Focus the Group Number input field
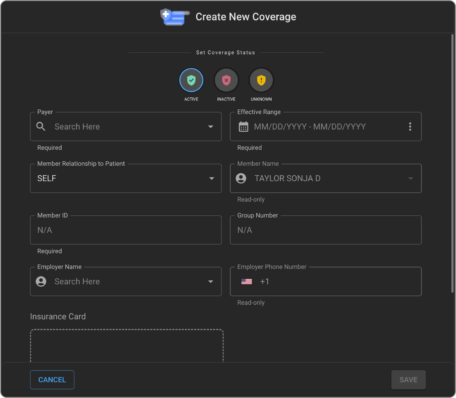Viewport: 456px width, 398px height. (325, 230)
